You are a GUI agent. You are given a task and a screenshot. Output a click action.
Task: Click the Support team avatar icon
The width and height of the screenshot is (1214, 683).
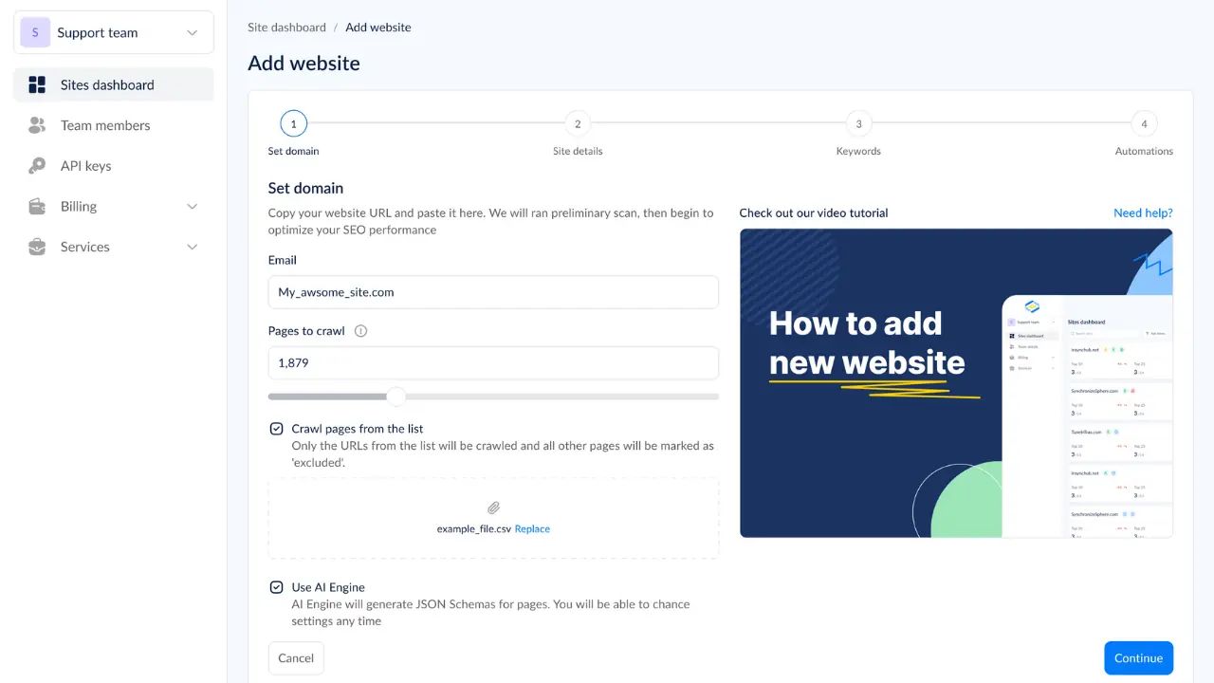point(35,32)
